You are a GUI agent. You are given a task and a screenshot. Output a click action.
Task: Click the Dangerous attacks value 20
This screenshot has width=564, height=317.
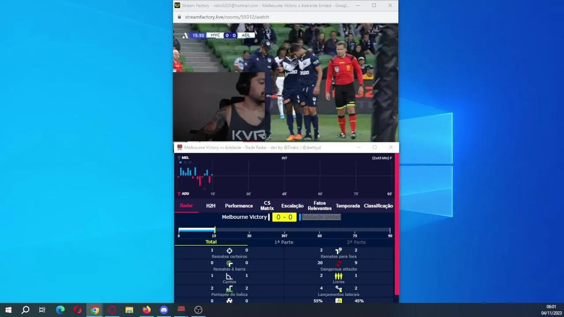[320, 263]
